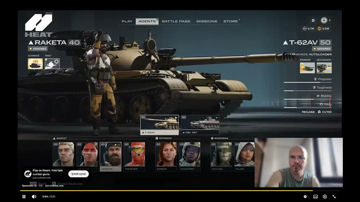Pause the video playback

pyautogui.click(x=24, y=197)
